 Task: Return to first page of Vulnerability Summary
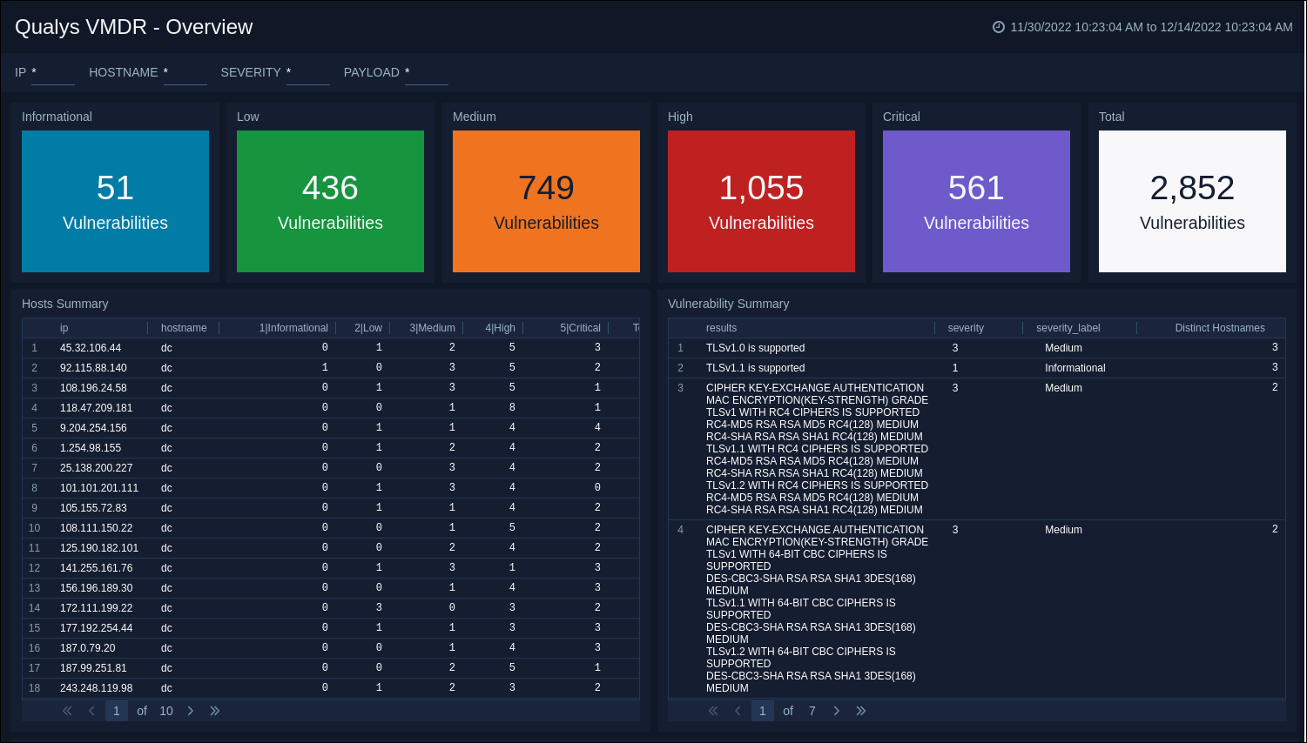tap(713, 711)
